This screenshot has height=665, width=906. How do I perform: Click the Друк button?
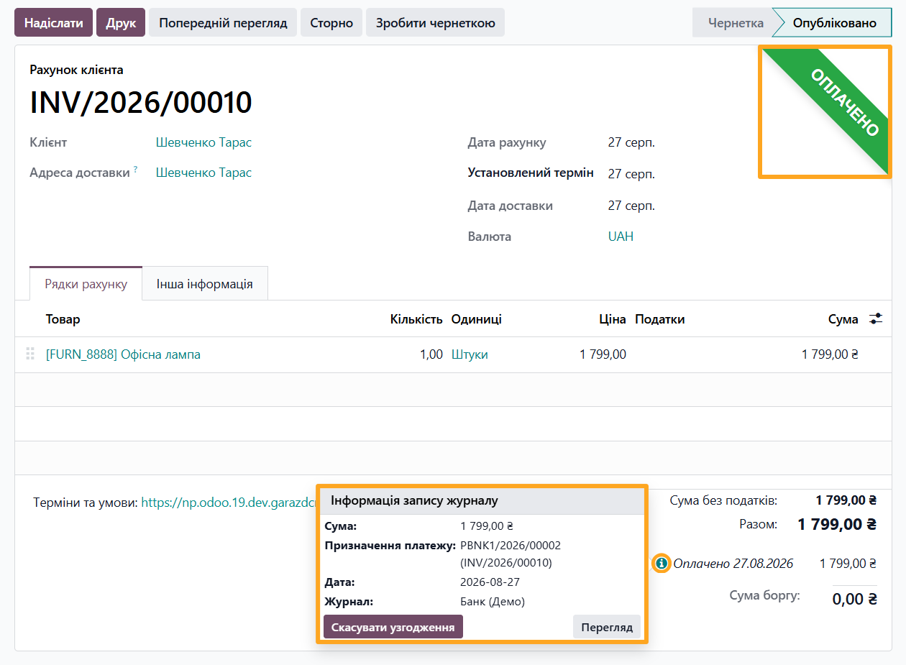pos(121,22)
